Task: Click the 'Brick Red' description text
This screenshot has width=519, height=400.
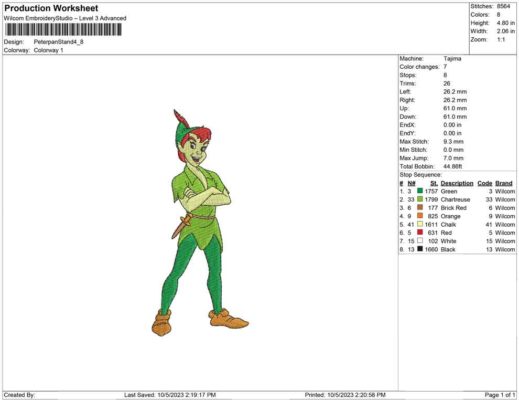Action: (x=453, y=208)
